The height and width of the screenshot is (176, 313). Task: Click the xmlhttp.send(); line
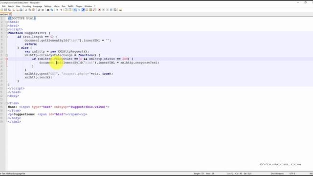[x=38, y=77]
